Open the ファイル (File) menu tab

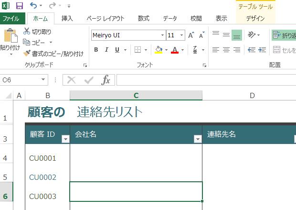(x=11, y=19)
